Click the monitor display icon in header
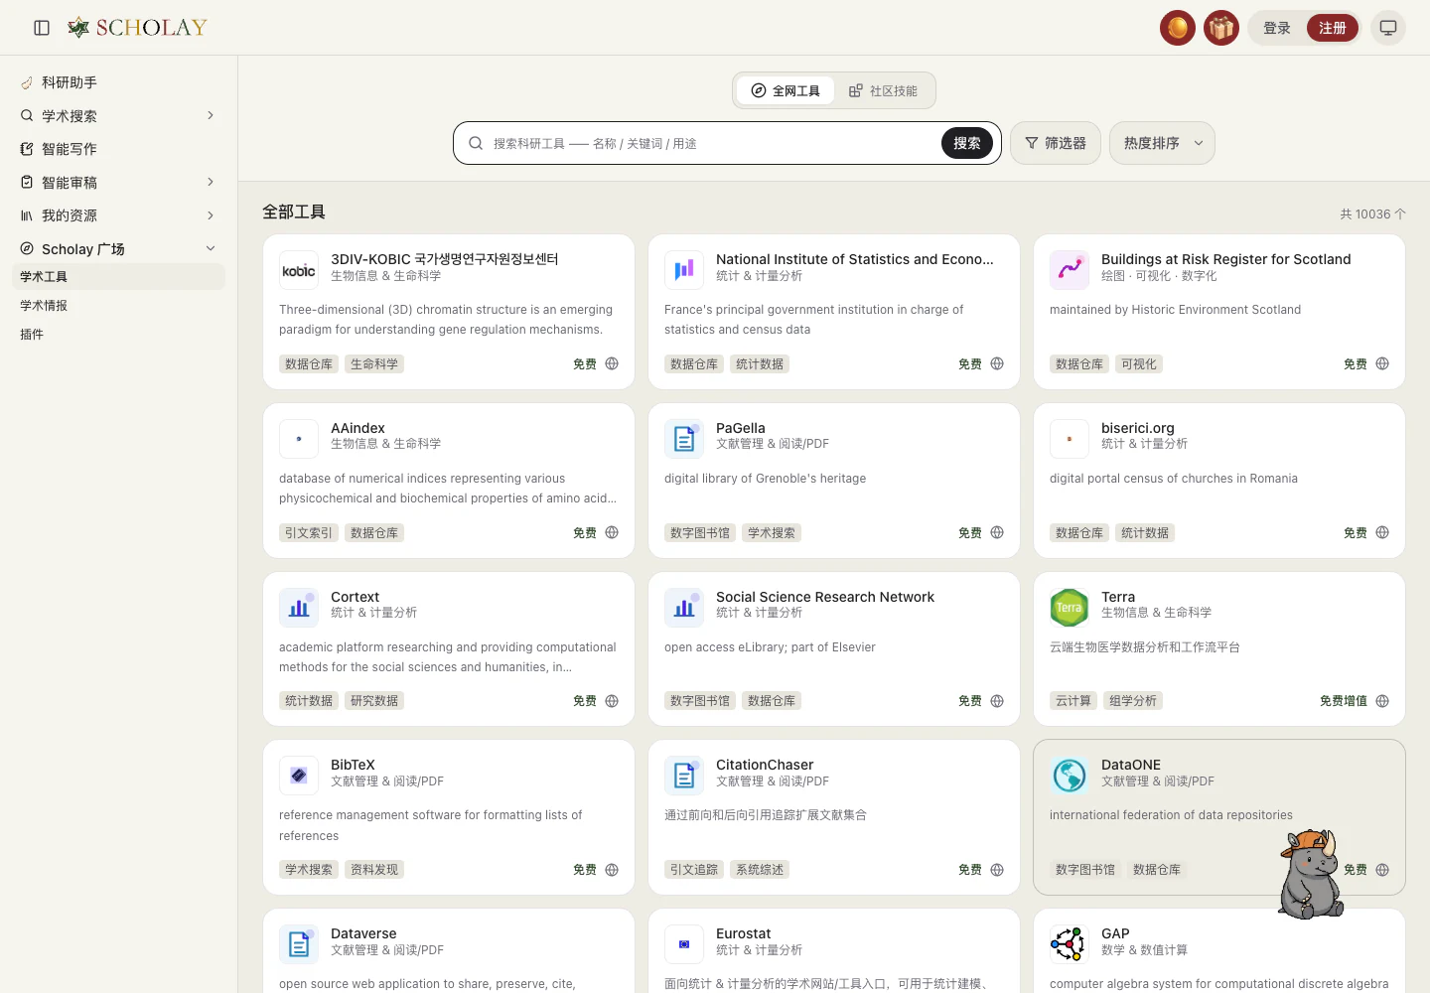Screen dimensions: 1430x993 pos(1388,28)
